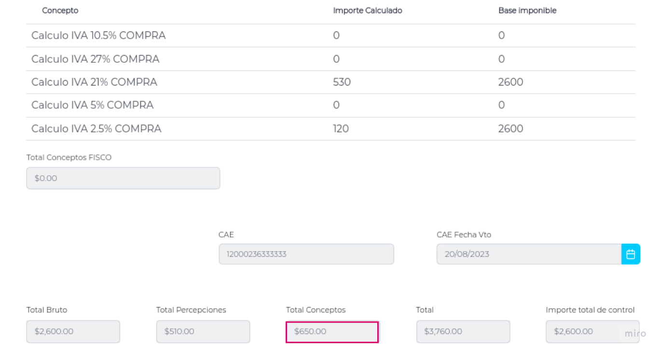The image size is (661, 352).
Task: Click the highlighted $650.00 Total Conceptos field
Action: [x=332, y=332]
